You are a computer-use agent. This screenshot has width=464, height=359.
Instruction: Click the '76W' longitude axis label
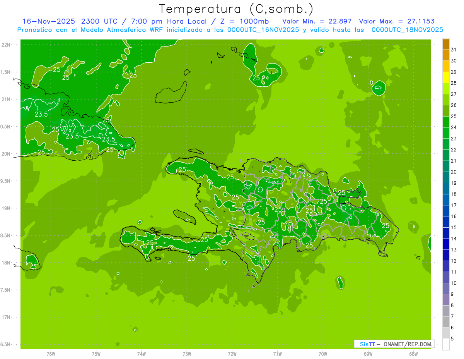[x=51, y=354]
